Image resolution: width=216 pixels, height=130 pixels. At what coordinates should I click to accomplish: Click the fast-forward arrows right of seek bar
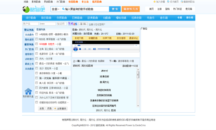(x=136, y=45)
